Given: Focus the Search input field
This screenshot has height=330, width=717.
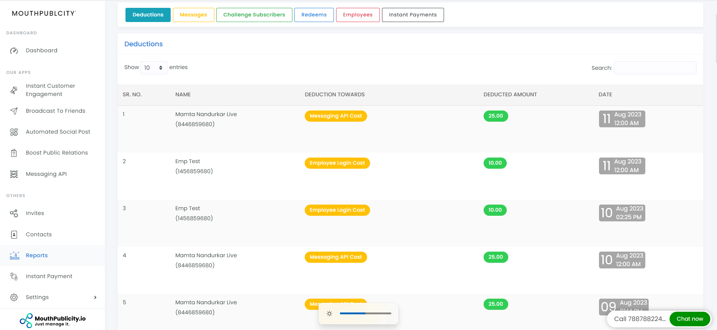Looking at the screenshot, I should (x=655, y=68).
